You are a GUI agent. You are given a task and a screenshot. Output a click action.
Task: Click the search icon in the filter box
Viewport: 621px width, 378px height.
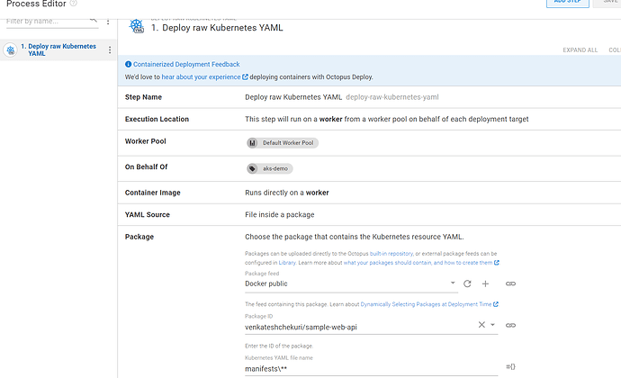(x=93, y=19)
